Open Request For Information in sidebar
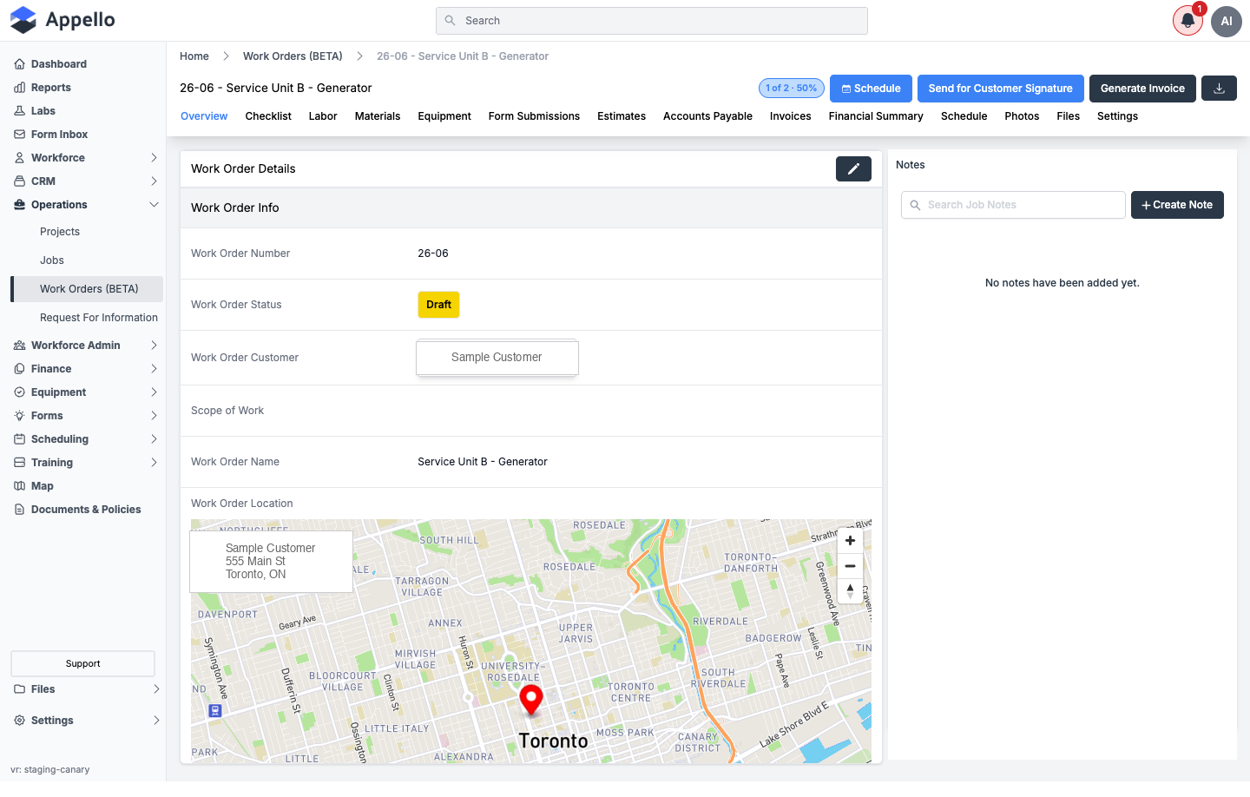This screenshot has width=1250, height=797. click(x=99, y=318)
